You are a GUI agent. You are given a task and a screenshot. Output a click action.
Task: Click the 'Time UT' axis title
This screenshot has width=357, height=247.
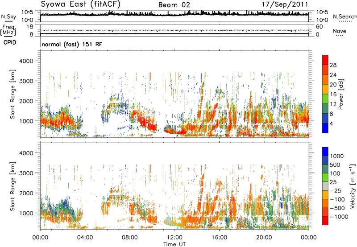point(174,244)
